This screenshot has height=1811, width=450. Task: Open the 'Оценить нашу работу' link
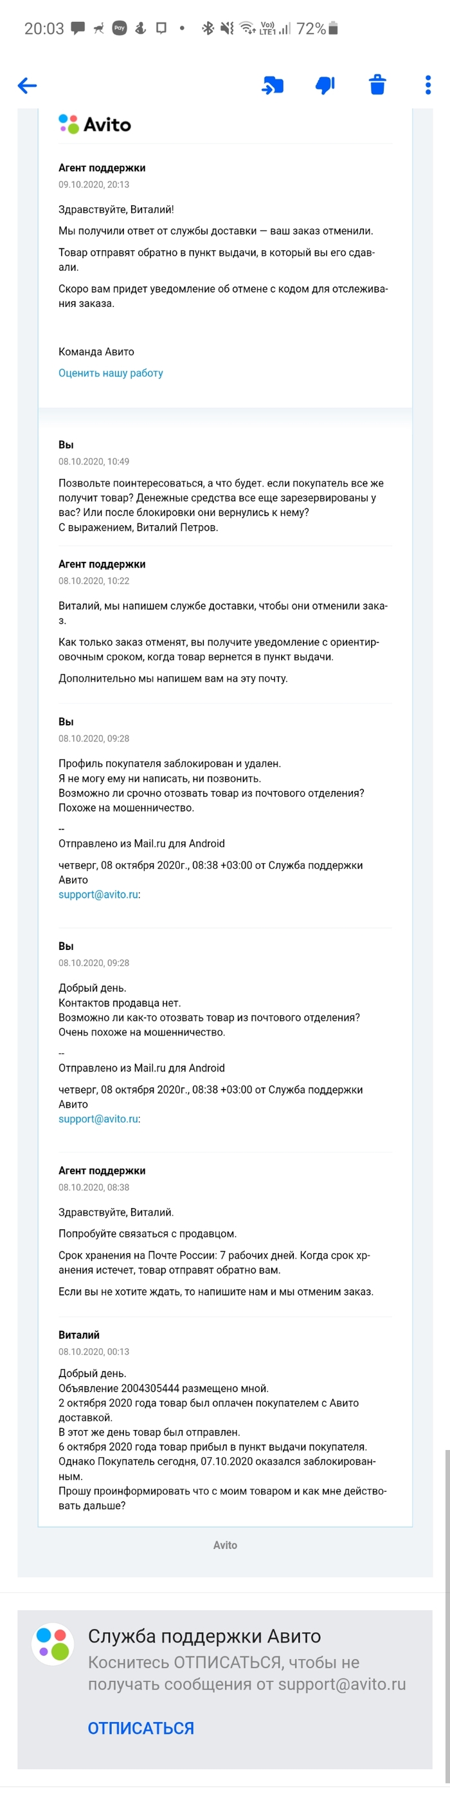(111, 373)
